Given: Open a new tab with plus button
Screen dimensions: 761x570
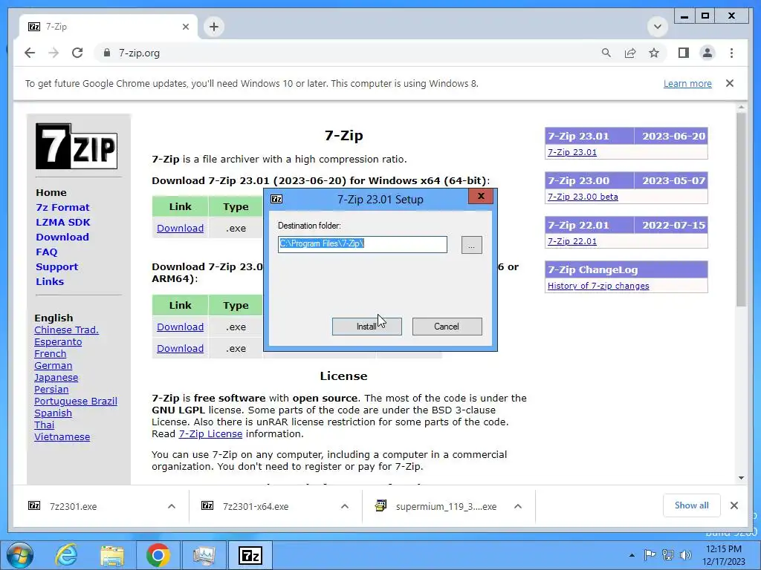Looking at the screenshot, I should coord(214,27).
